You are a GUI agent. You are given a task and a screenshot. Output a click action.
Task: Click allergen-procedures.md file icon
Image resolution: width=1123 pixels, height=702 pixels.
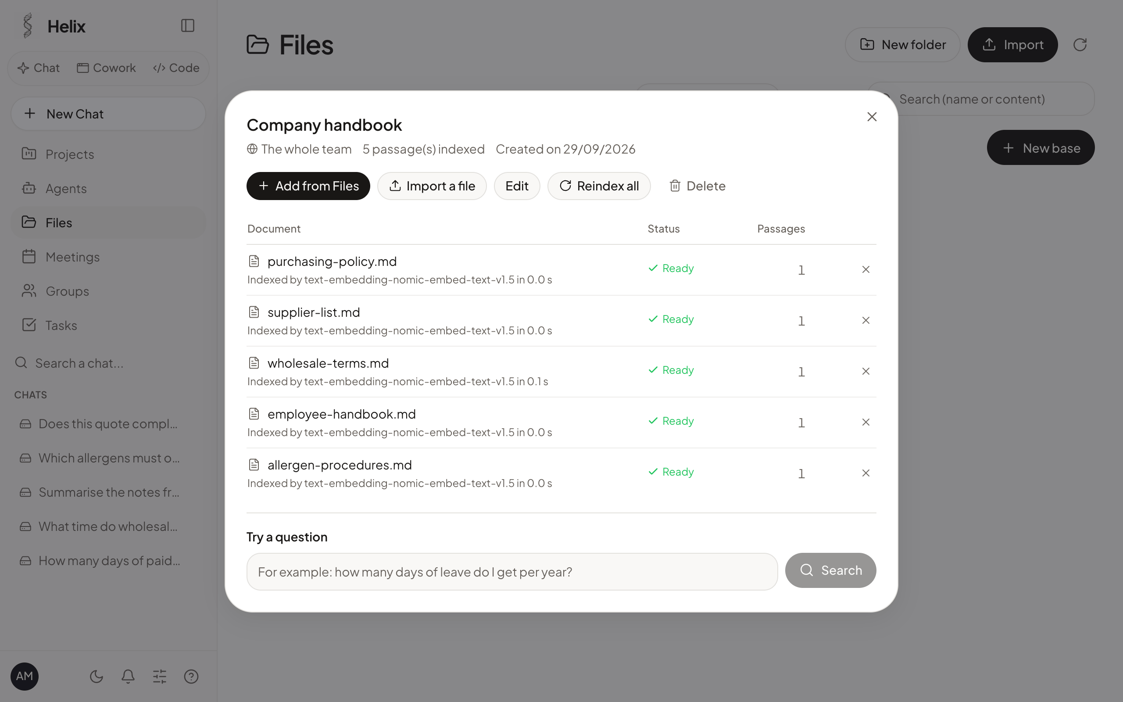click(254, 464)
